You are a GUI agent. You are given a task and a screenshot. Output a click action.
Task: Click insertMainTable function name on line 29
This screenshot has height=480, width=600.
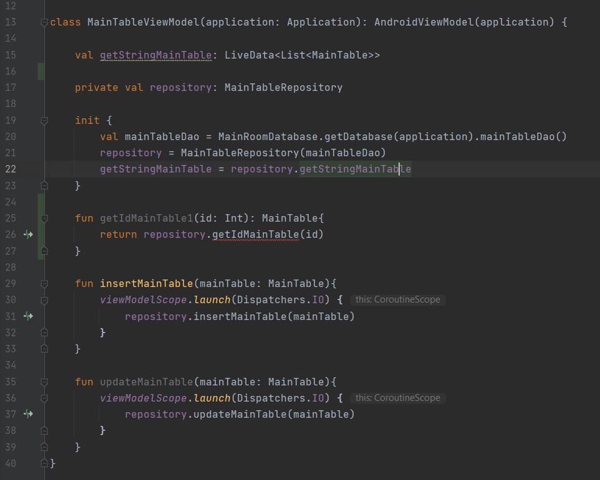[x=147, y=284]
